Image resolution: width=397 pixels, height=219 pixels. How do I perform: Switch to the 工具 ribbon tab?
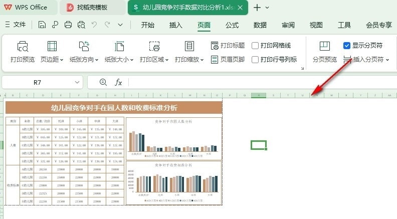tap(344, 25)
